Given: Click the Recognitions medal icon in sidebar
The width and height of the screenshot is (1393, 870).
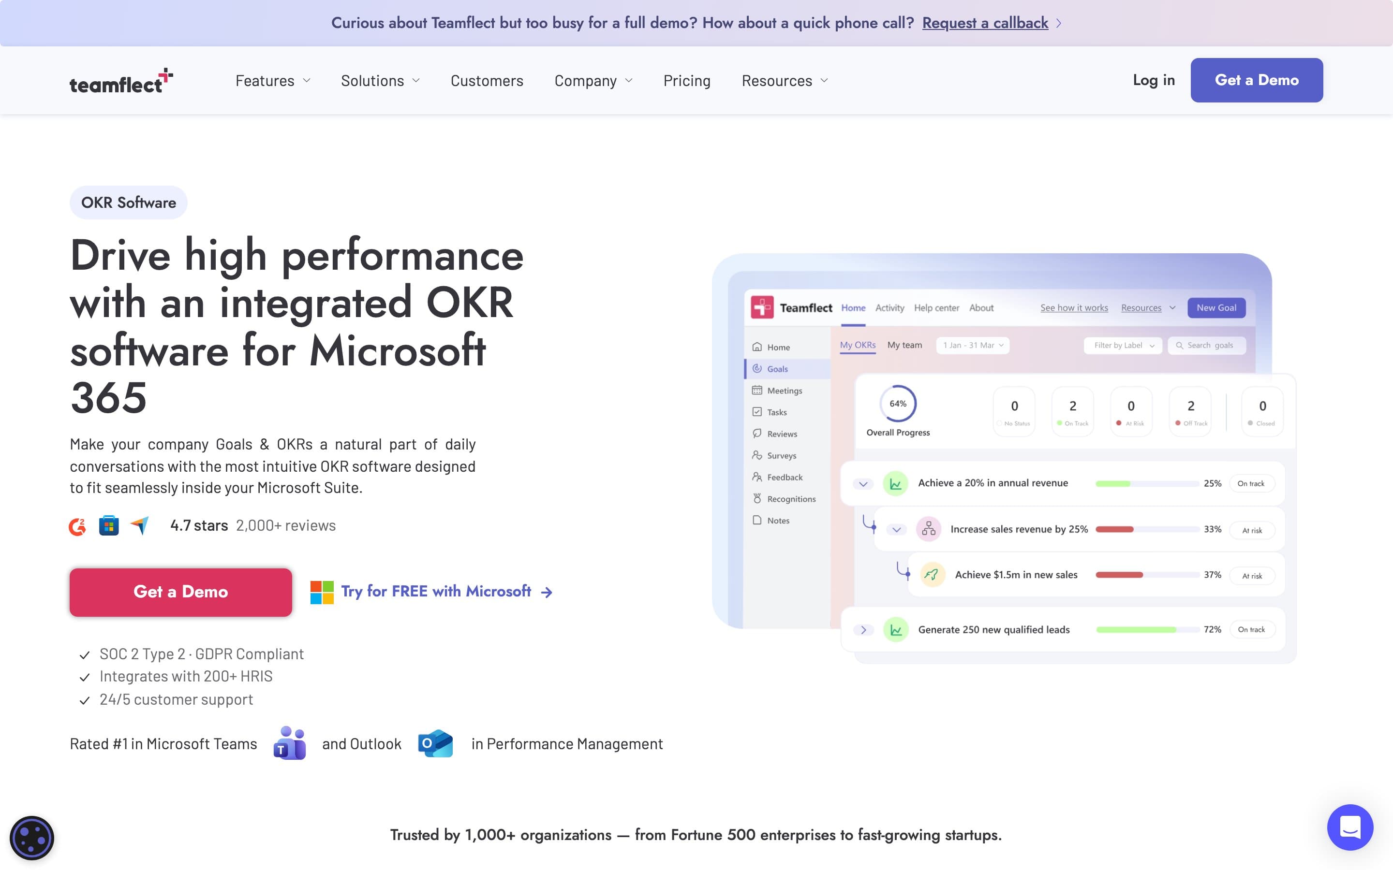Looking at the screenshot, I should coord(757,498).
